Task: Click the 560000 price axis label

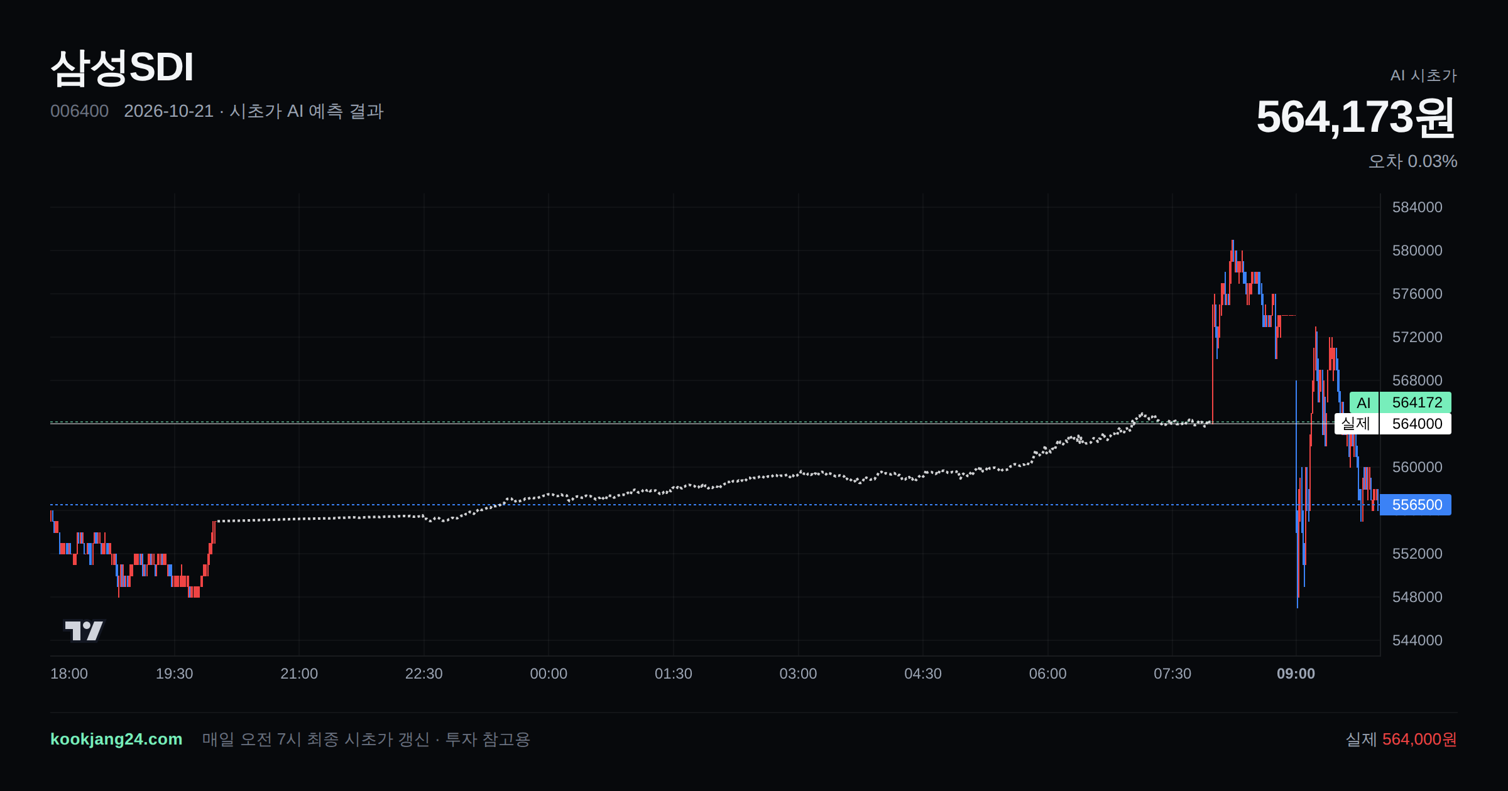Action: click(1417, 467)
